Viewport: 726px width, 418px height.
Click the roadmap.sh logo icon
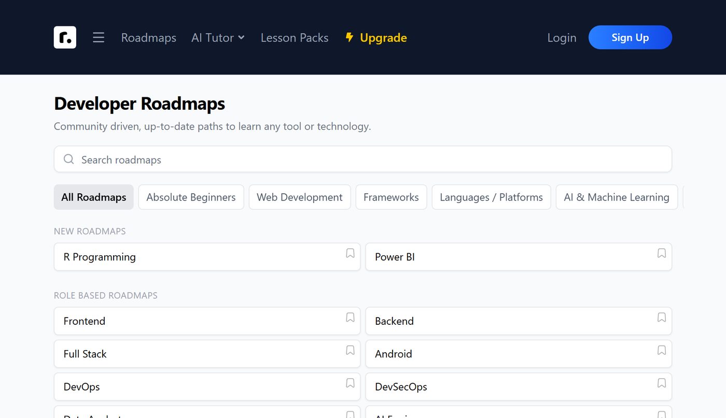coord(65,37)
